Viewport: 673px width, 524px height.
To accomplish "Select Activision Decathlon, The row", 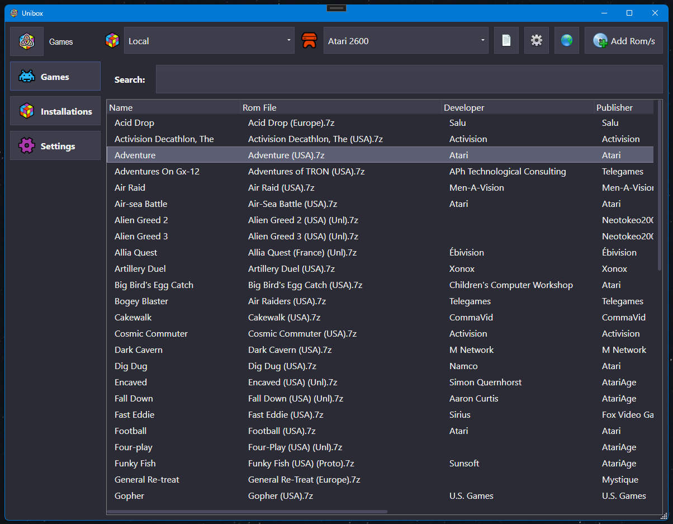I will click(380, 139).
